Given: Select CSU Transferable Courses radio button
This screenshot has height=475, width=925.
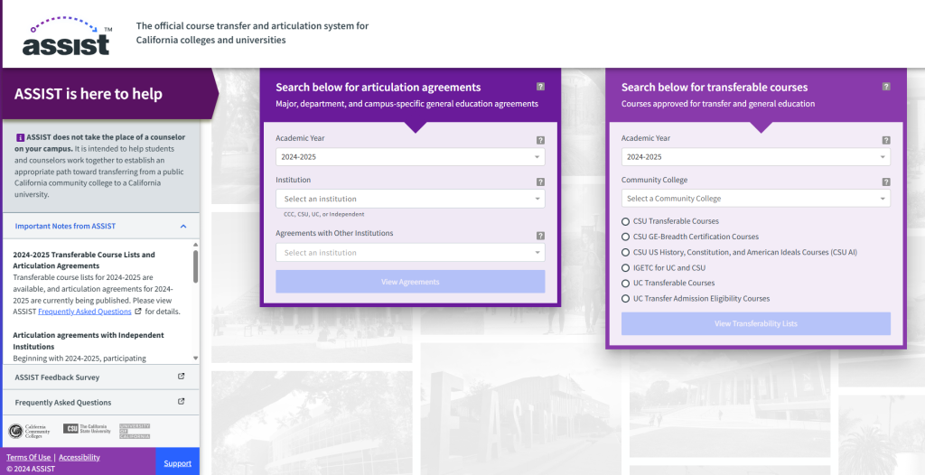Looking at the screenshot, I should pyautogui.click(x=626, y=221).
